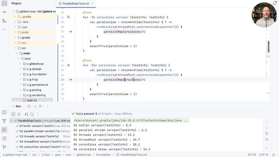Open the Commit tool window icon

[x=4, y=12]
